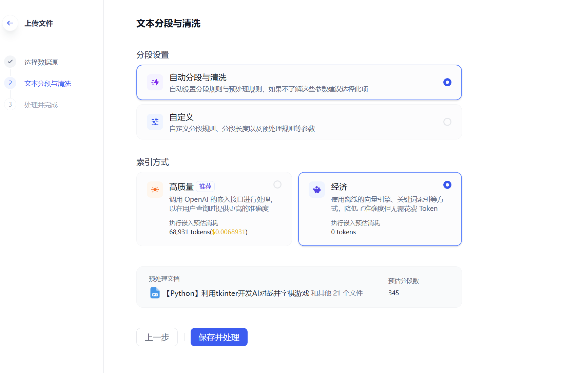Click the $0.0068931 cost value

[x=229, y=232]
